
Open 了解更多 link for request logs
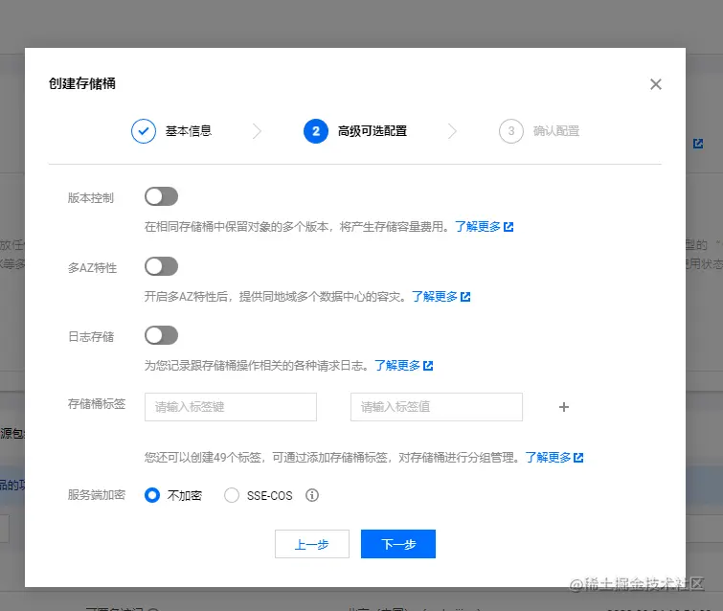[397, 365]
